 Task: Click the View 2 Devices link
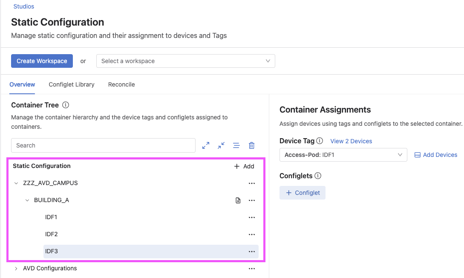[x=351, y=141]
